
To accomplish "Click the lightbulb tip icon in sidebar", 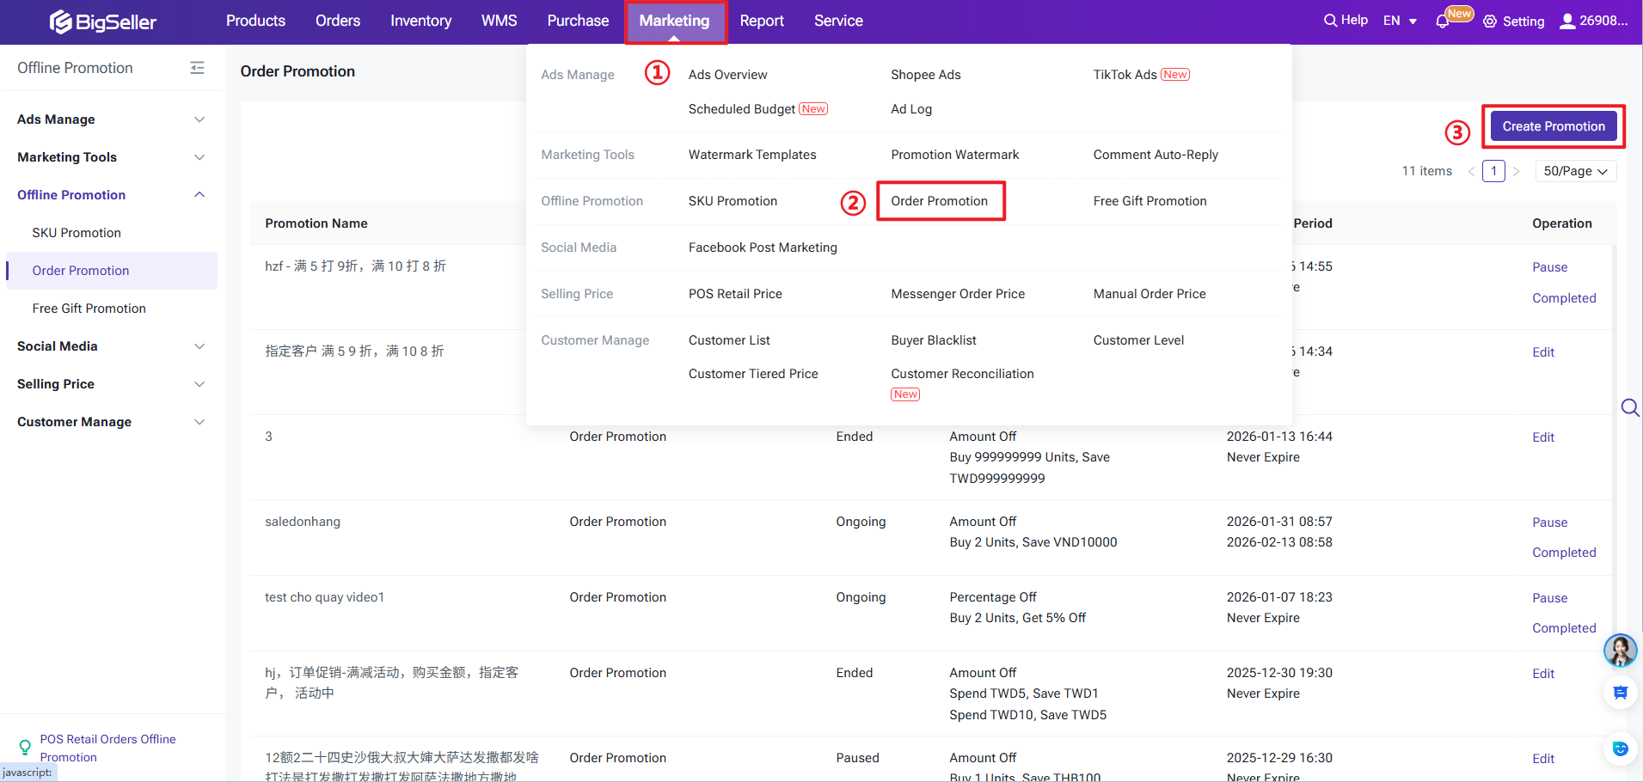I will coord(25,748).
